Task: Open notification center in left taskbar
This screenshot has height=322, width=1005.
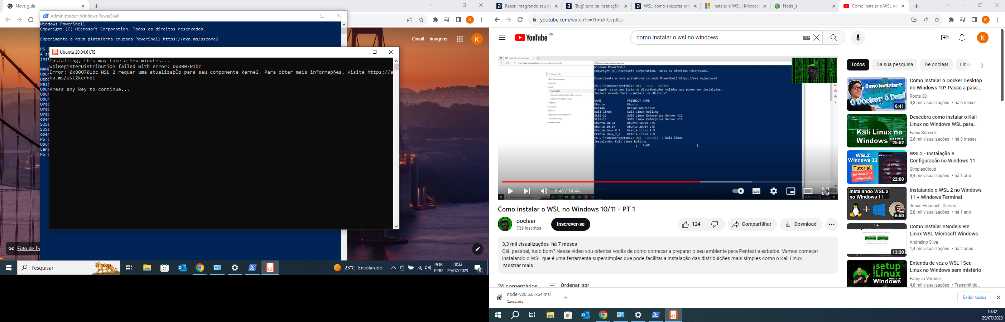Action: (x=478, y=268)
